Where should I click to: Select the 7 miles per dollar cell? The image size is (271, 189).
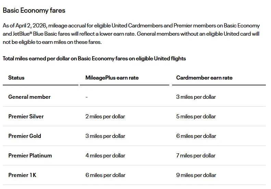pyautogui.click(x=196, y=156)
